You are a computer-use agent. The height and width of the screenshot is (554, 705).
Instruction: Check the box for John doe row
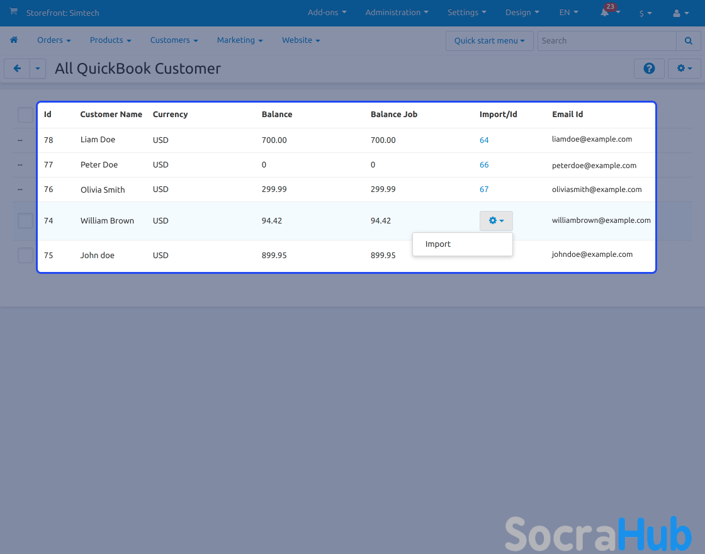[x=25, y=255]
